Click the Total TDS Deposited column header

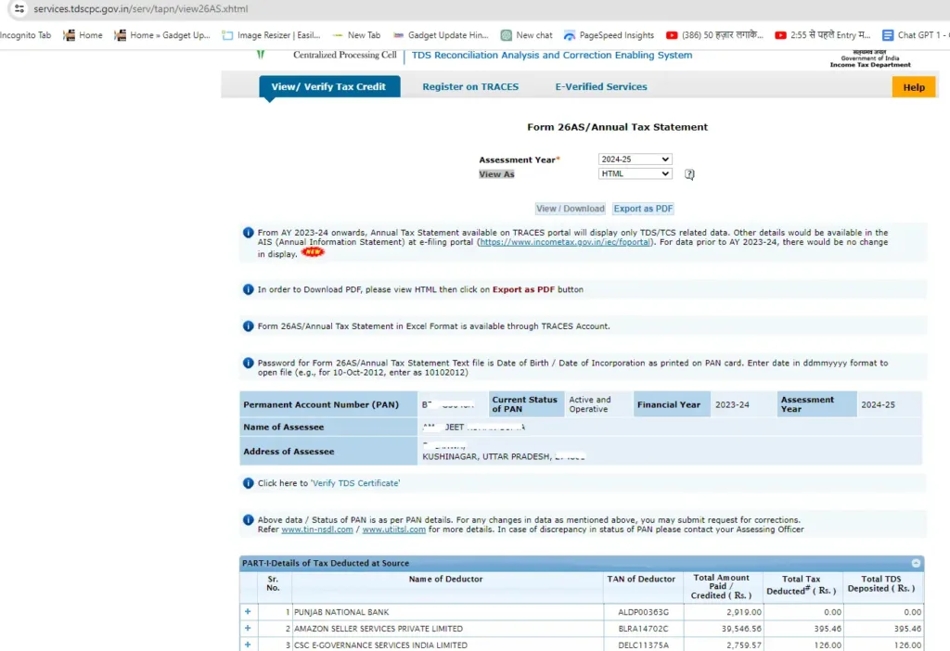click(881, 584)
